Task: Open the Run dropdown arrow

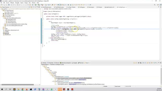Action: [x=37, y=5]
